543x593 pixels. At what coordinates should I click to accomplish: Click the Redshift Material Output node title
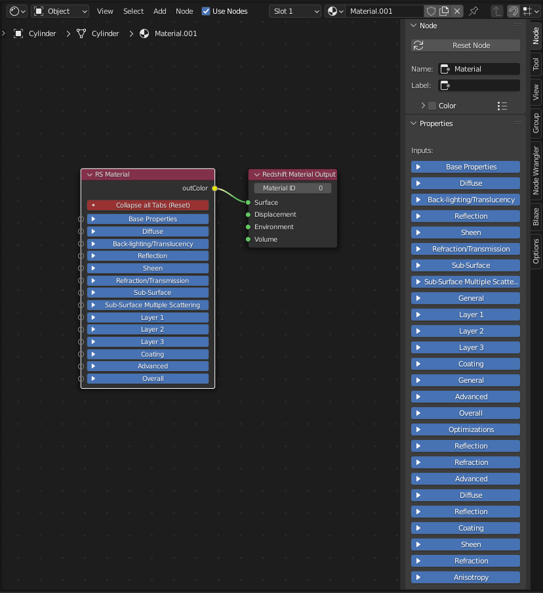[298, 175]
